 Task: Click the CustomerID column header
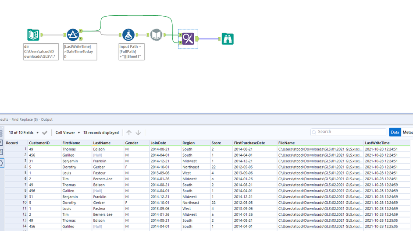tap(39, 143)
